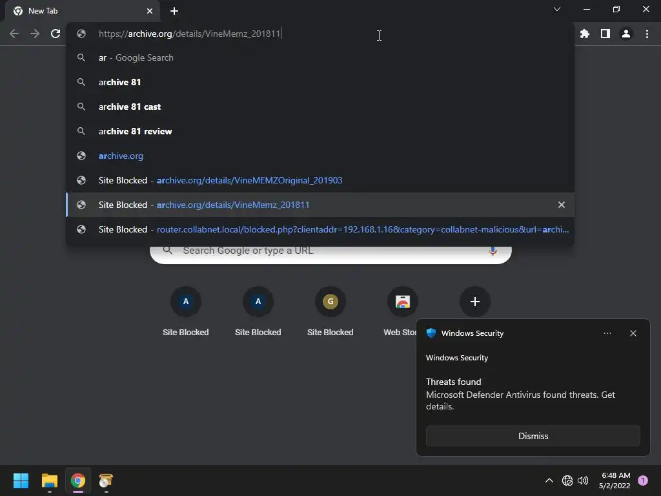Screen dimensions: 661x496
Task: Open a new tab with the plus button
Action: pyautogui.click(x=174, y=11)
